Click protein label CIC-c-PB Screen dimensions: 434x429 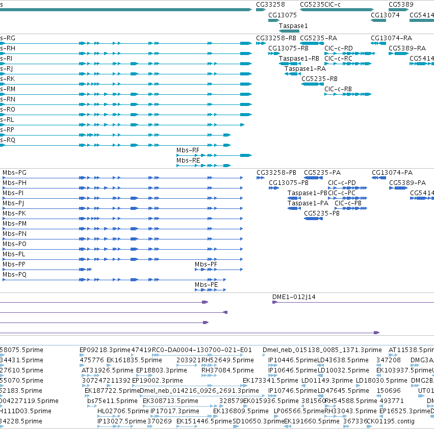tap(348, 203)
